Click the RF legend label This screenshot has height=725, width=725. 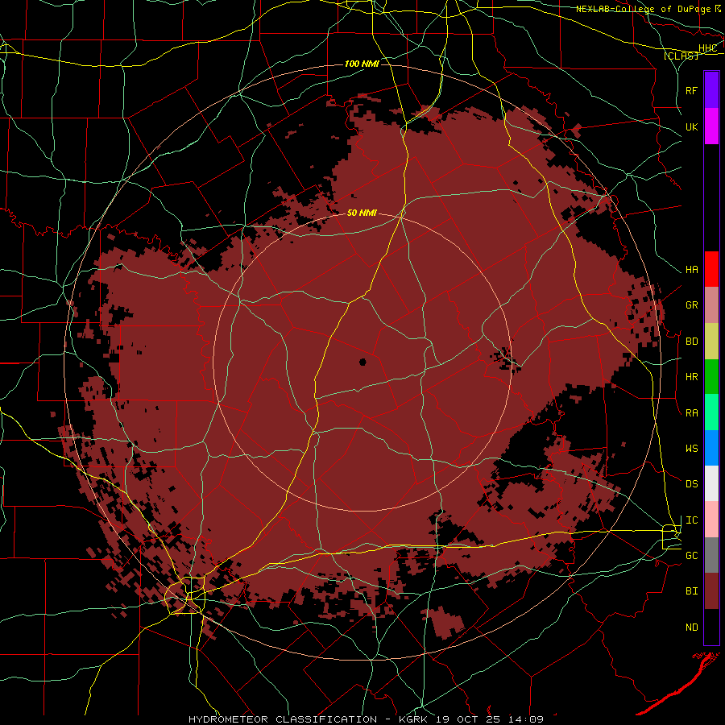pyautogui.click(x=691, y=90)
